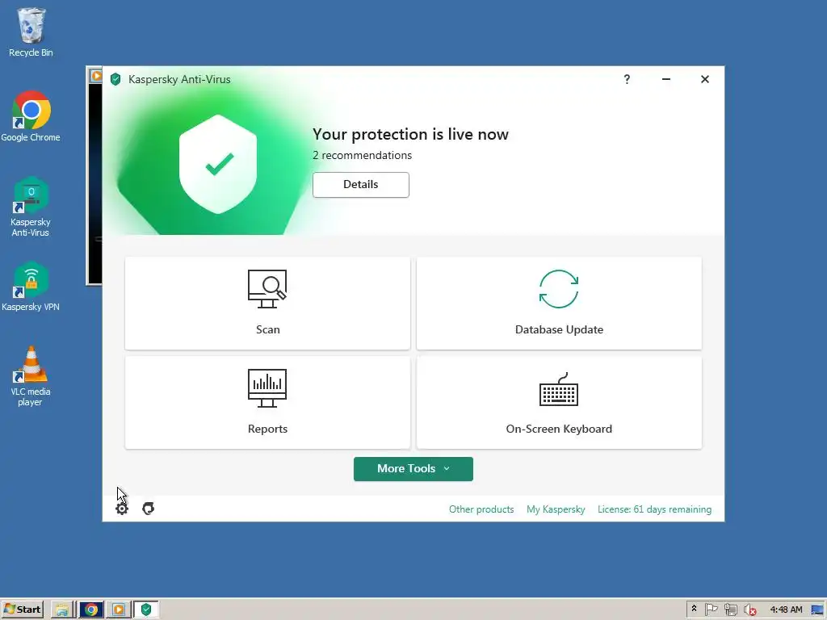This screenshot has width=827, height=620.
Task: Click the Kaspersky taskbar button
Action: click(146, 610)
